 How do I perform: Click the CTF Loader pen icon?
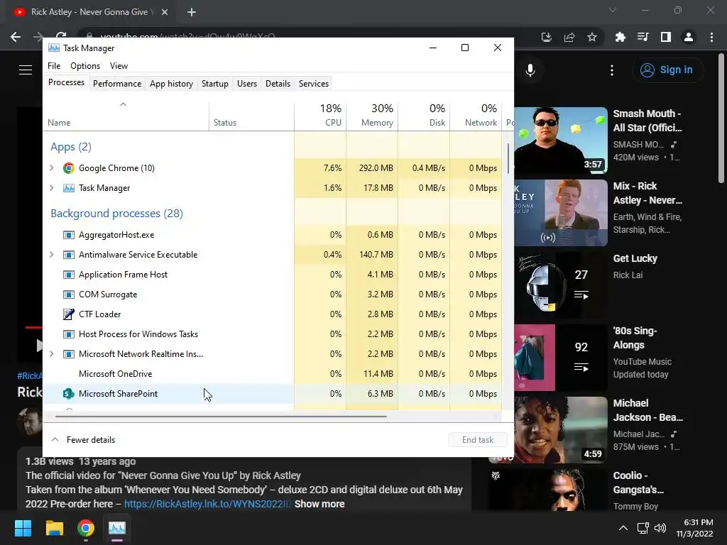tap(69, 314)
